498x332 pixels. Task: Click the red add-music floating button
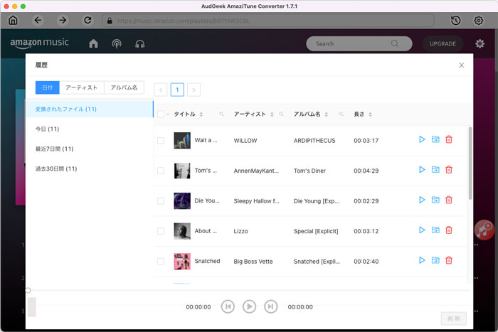tap(484, 230)
